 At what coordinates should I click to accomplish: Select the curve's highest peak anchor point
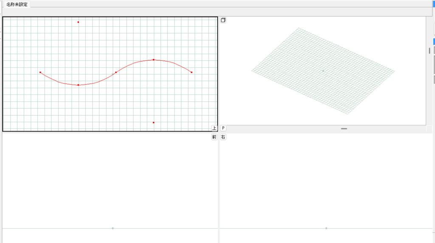click(153, 60)
